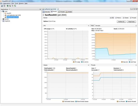The width and height of the screenshot is (138, 106).
Task: Select the Remote tree item
Action: pyautogui.click(x=6, y=19)
